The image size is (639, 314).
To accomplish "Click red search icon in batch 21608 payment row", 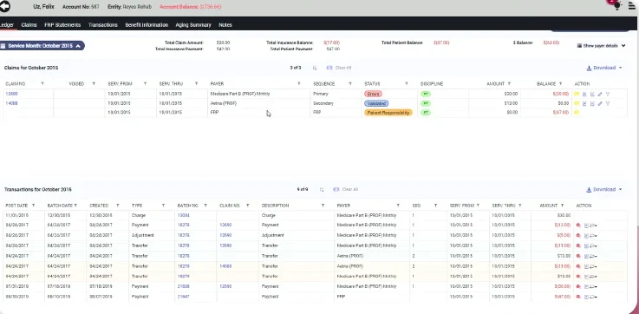I will pyautogui.click(x=578, y=286).
